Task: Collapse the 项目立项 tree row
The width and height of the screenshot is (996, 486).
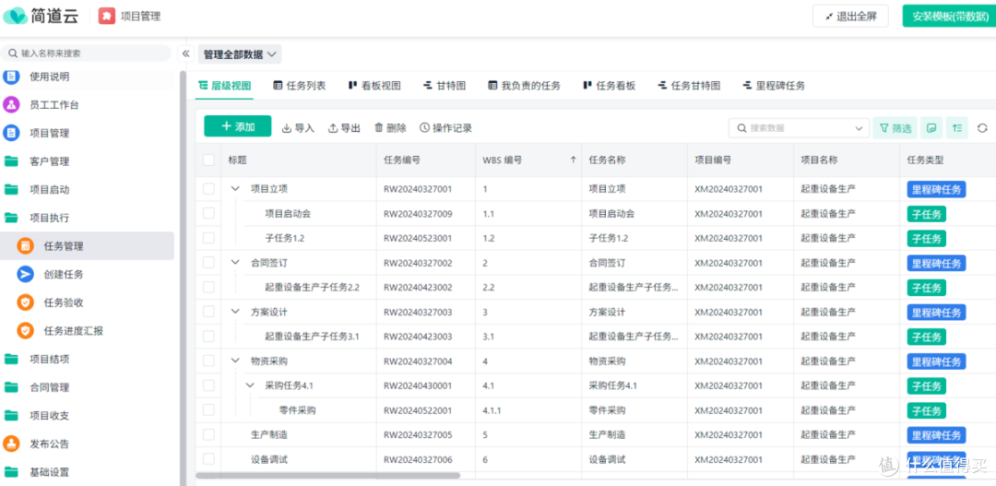Action: (235, 189)
